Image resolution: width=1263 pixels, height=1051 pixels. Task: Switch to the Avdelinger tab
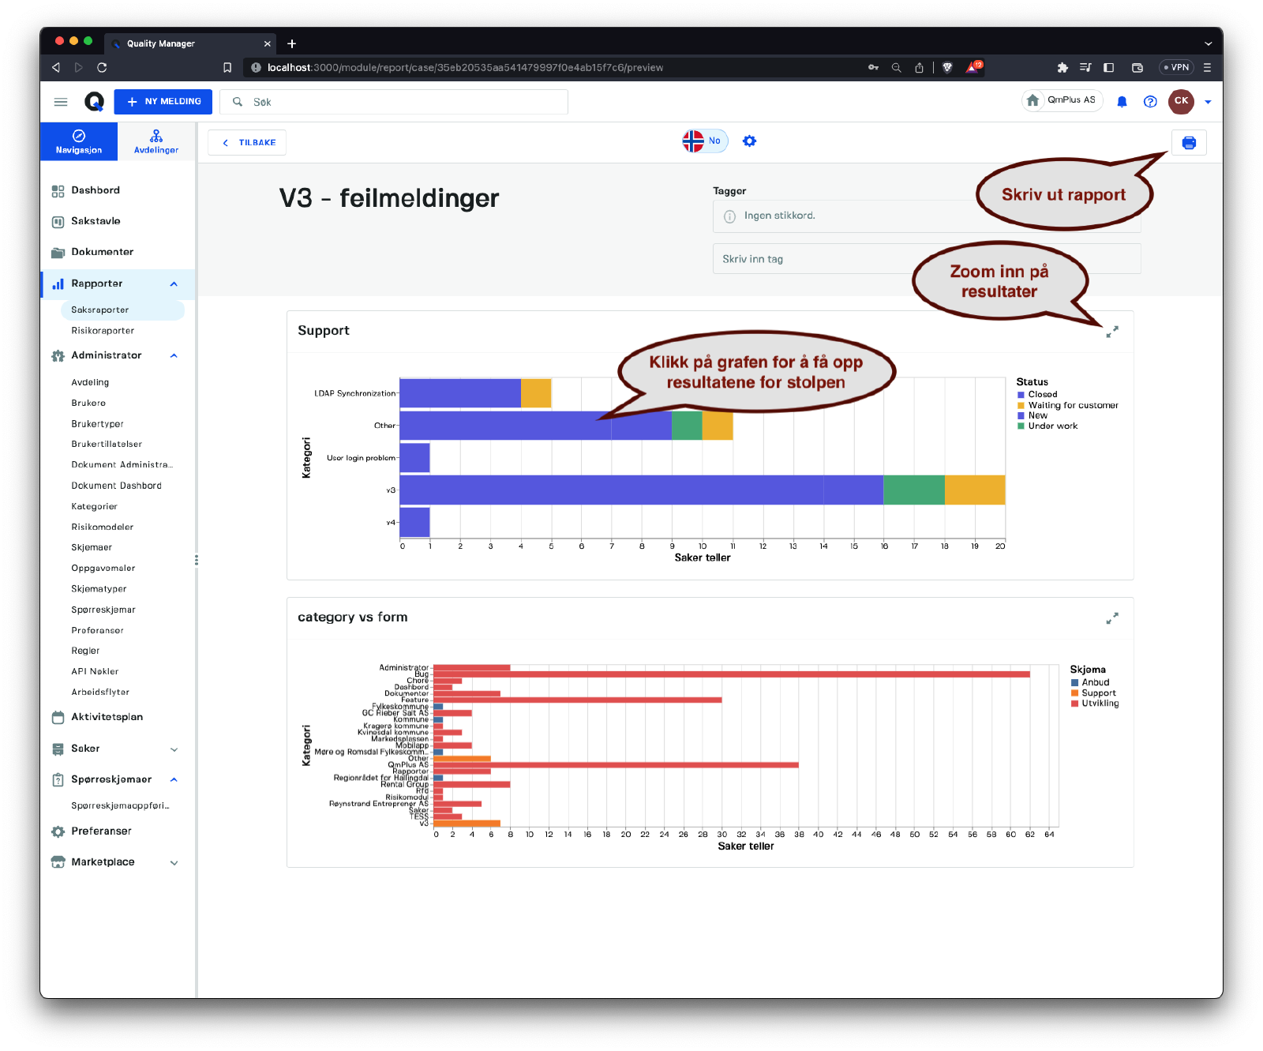(x=156, y=142)
